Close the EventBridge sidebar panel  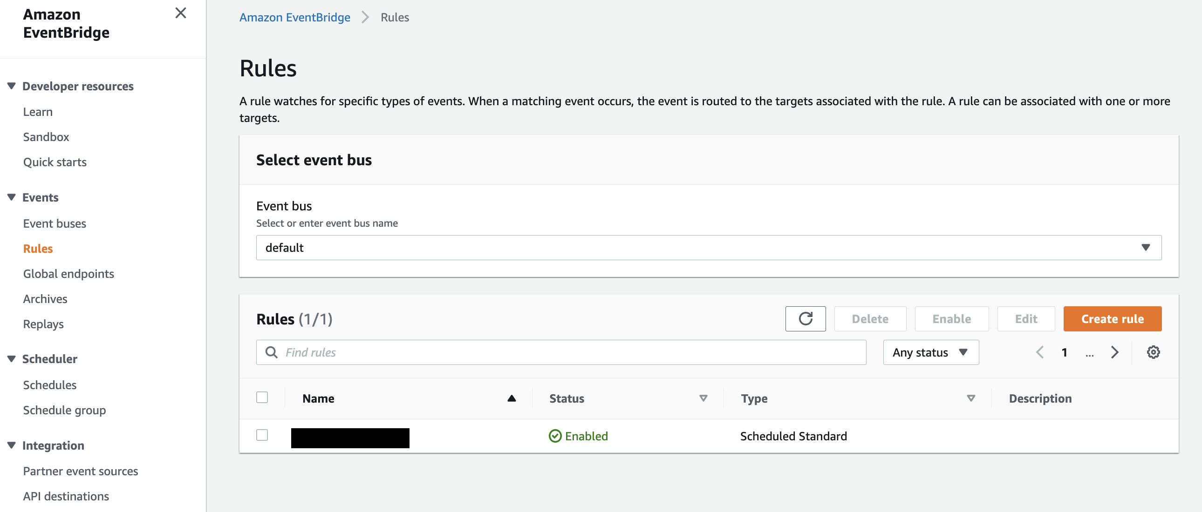(x=181, y=13)
